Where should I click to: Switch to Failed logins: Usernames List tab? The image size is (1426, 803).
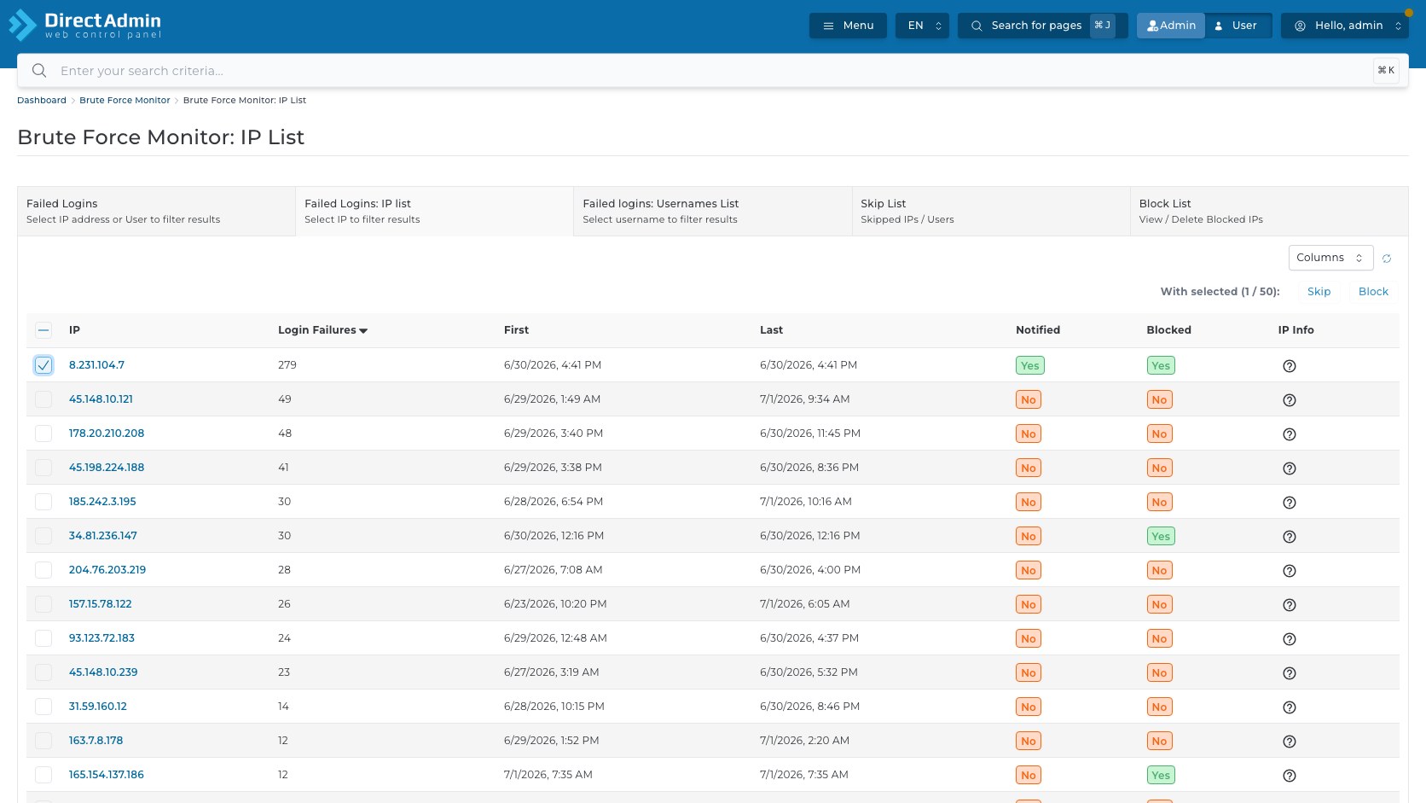coord(713,211)
